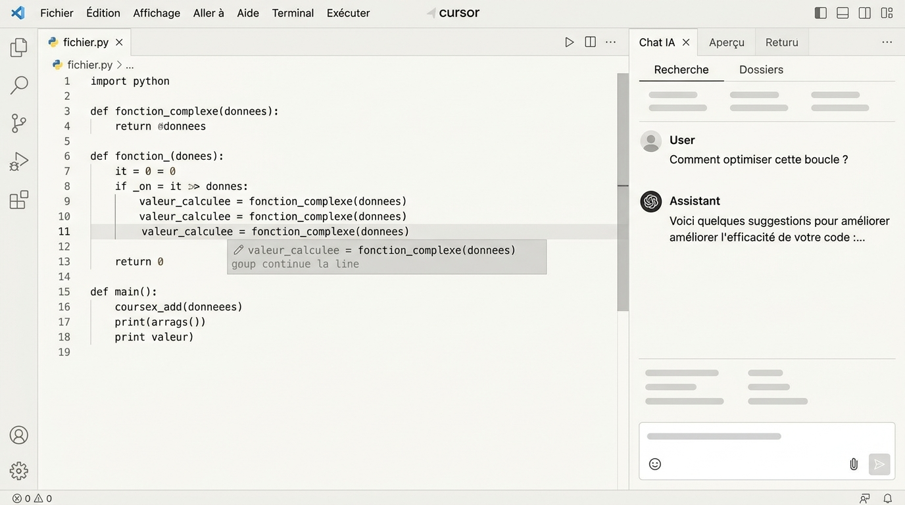Screen dimensions: 905x505
Task: Open the Fichier menu
Action: (57, 13)
